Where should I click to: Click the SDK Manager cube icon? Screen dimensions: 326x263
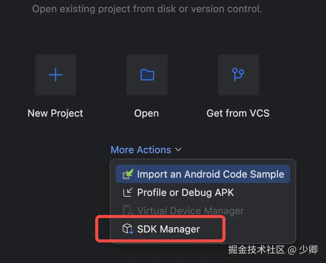pos(128,229)
